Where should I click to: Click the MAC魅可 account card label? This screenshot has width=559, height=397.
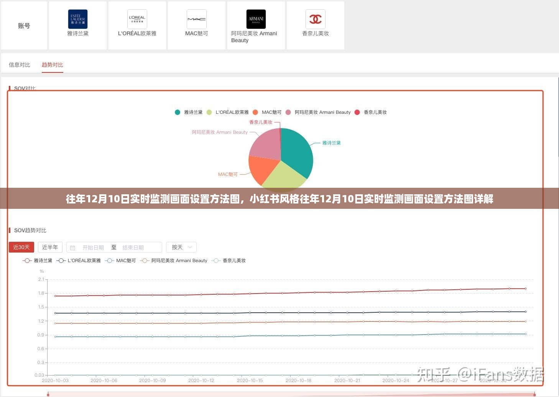[x=197, y=33]
